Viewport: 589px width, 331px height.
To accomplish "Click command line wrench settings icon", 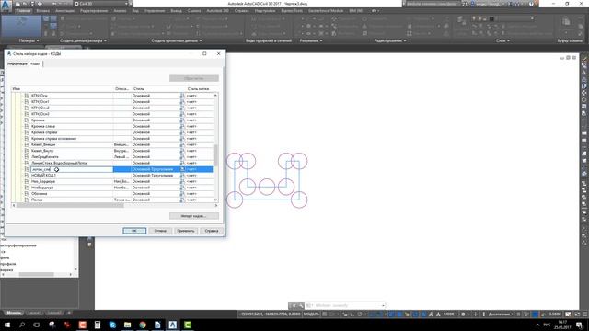I will (x=301, y=305).
